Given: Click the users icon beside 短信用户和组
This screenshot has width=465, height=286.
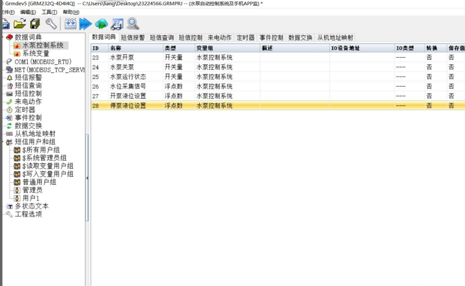Looking at the screenshot, I should click(x=9, y=142).
